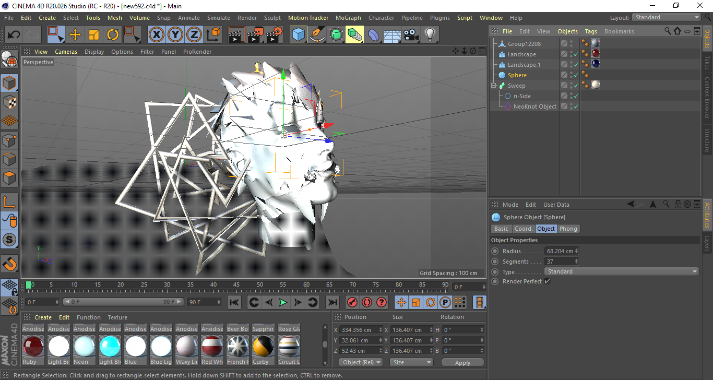
Task: Toggle NeoKnot Object enabled checkmark
Action: (x=576, y=106)
